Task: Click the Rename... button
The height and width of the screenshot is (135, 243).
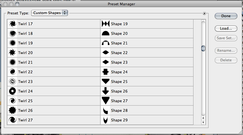Action: pyautogui.click(x=226, y=51)
